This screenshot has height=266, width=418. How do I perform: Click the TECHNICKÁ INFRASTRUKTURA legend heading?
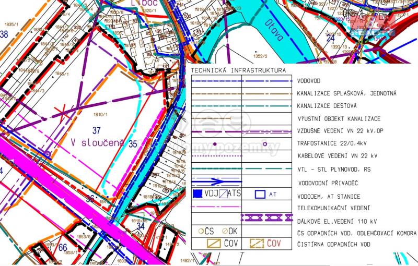pyautogui.click(x=238, y=70)
